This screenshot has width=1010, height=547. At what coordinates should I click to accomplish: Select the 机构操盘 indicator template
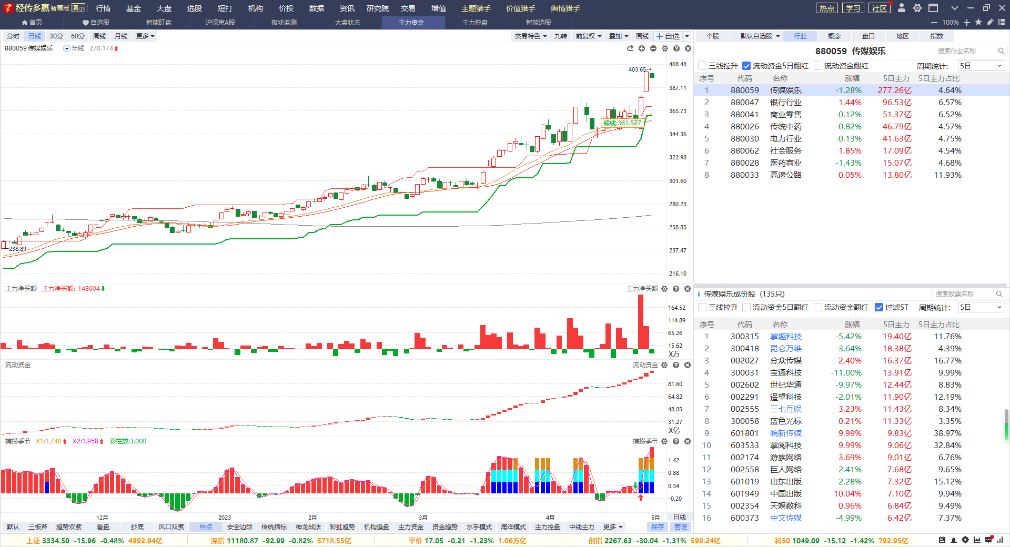[377, 527]
